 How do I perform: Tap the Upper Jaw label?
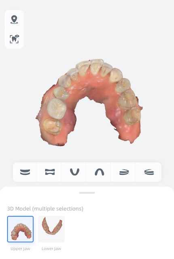tap(20, 248)
